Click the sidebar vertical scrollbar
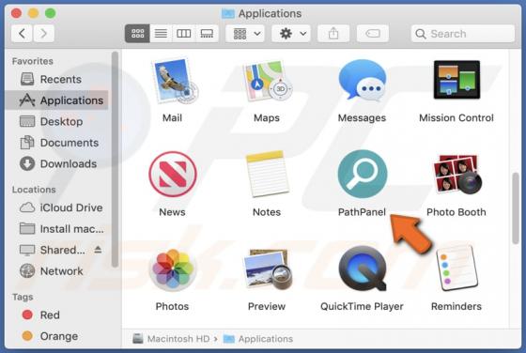The height and width of the screenshot is (353, 526). [115, 160]
